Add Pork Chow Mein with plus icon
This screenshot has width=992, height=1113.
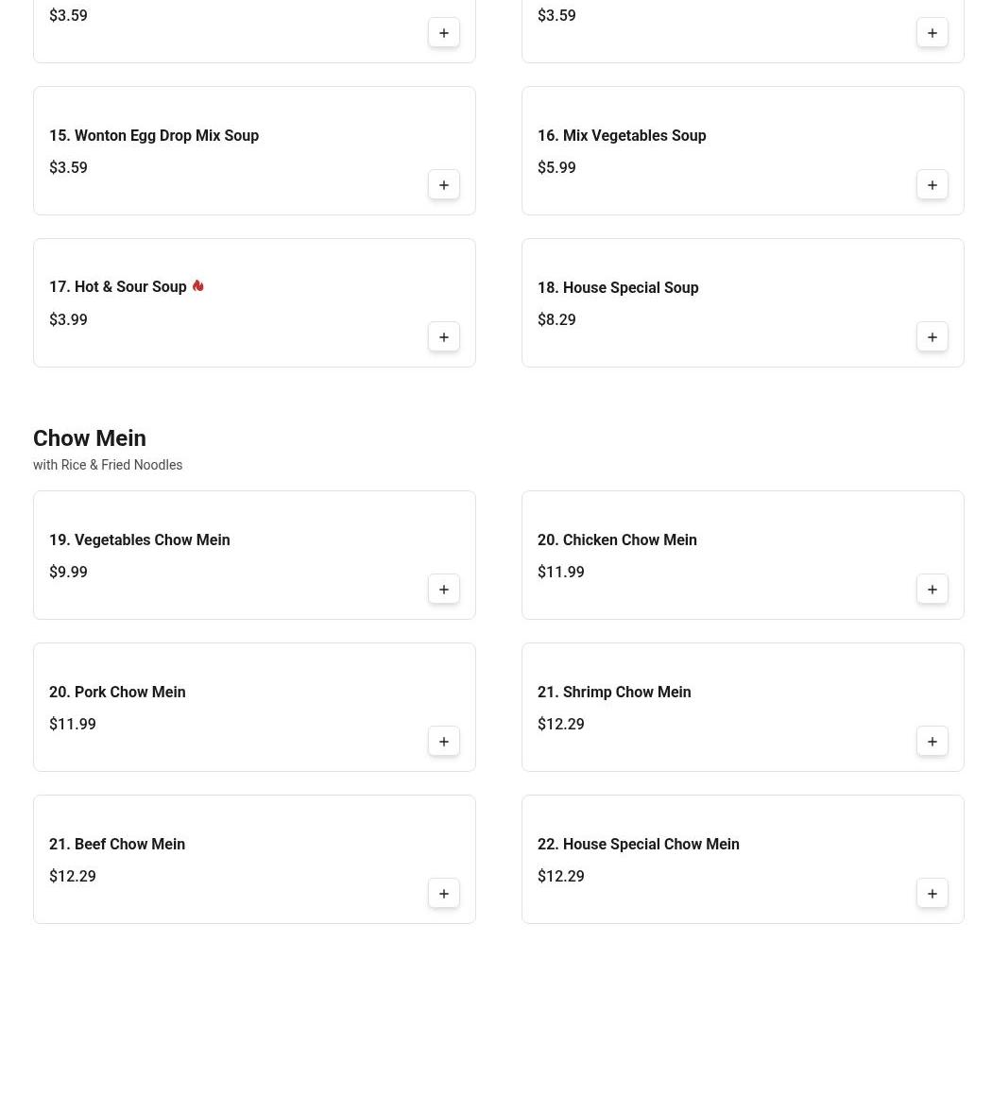tap(444, 742)
